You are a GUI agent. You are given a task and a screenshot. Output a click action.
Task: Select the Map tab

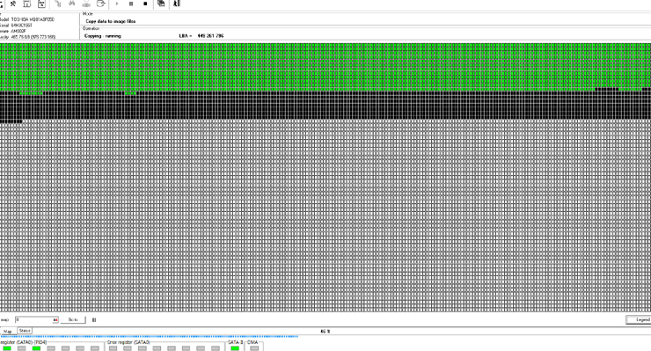[x=7, y=332]
